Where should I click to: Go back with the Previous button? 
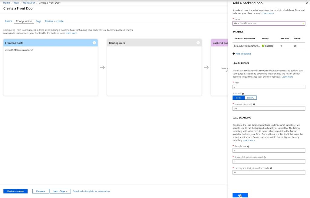click(41, 191)
